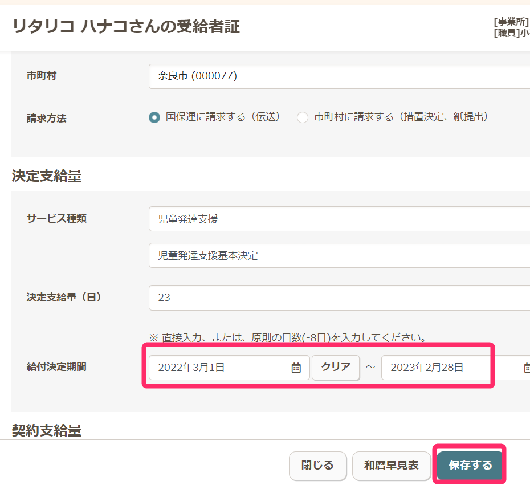Select 国保連に請求する（伝送） radio option
Image resolution: width=530 pixels, height=489 pixels.
click(x=154, y=117)
